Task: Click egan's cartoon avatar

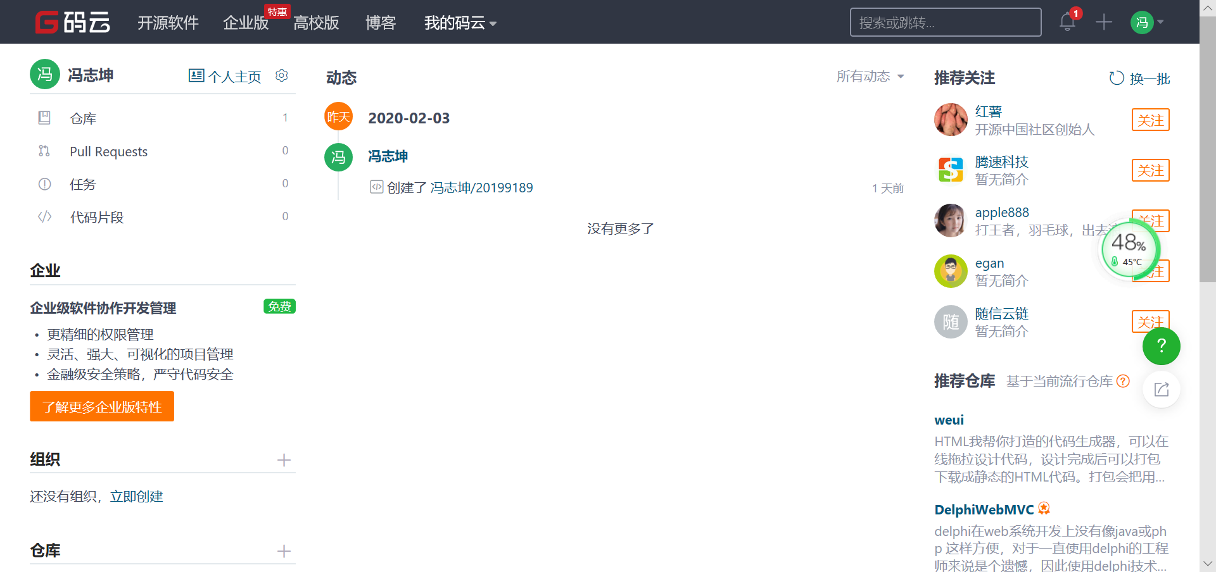Action: coord(951,271)
